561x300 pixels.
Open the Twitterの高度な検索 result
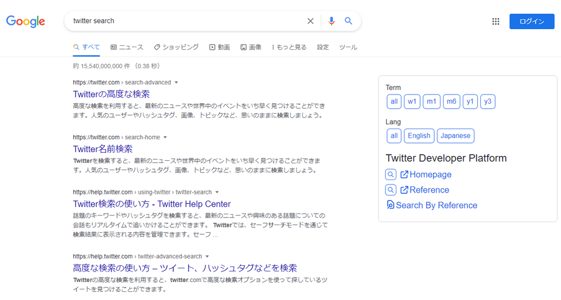(111, 94)
